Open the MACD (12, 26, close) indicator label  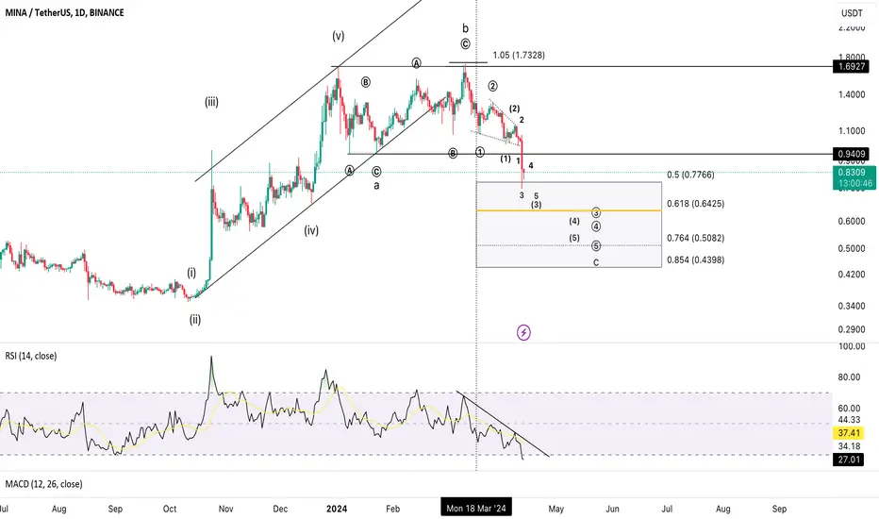(x=43, y=484)
